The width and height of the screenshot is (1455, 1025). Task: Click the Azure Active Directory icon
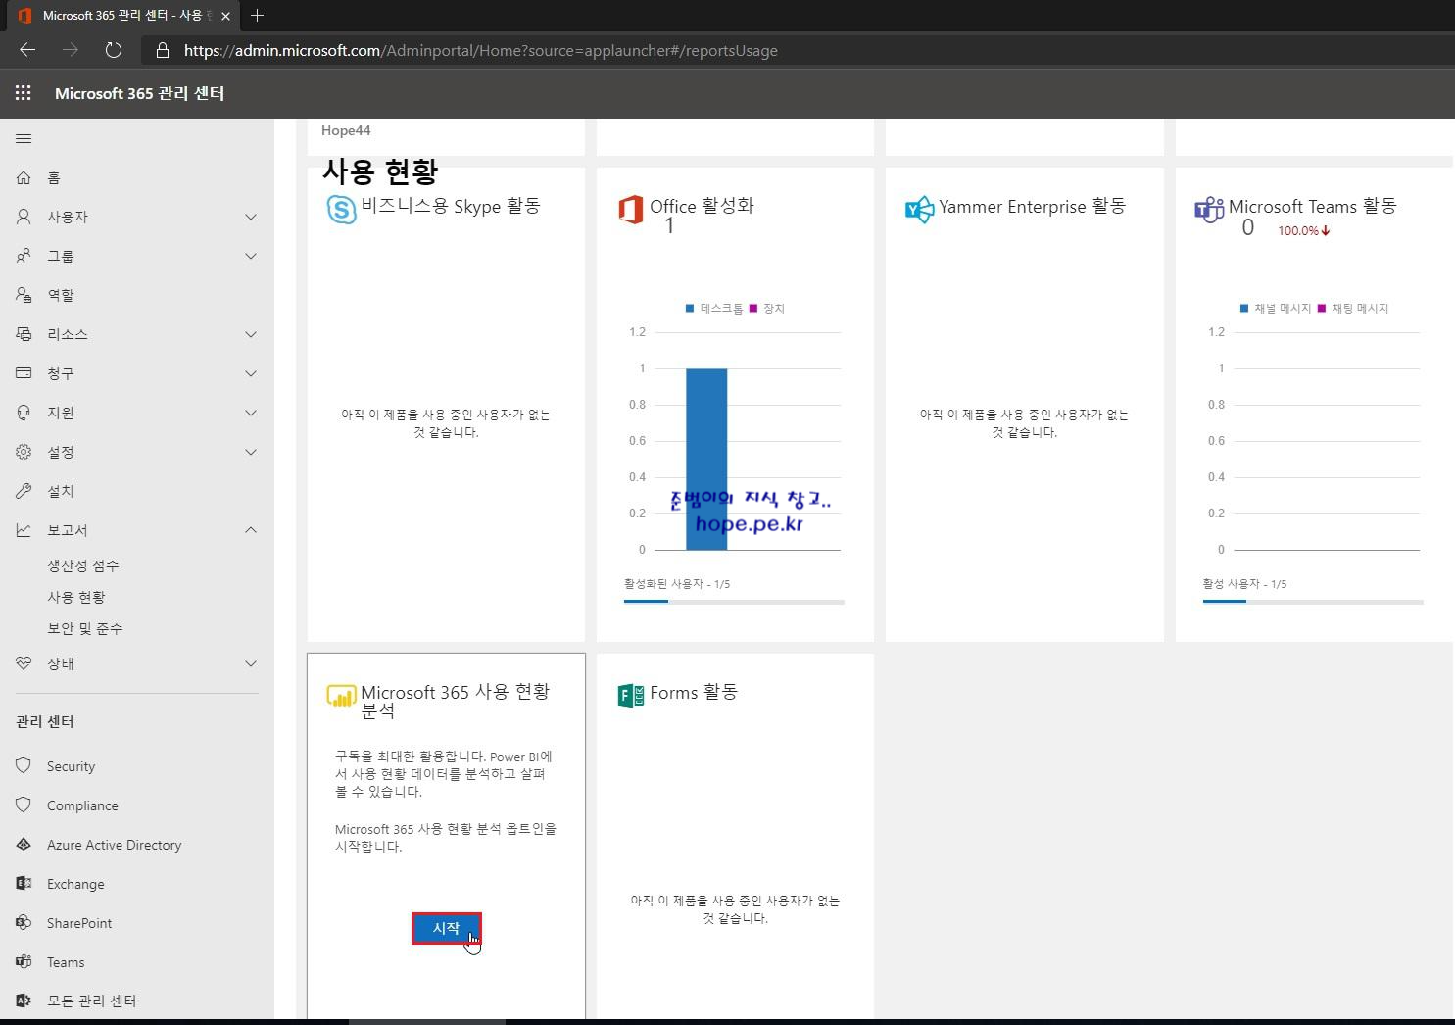(x=24, y=844)
